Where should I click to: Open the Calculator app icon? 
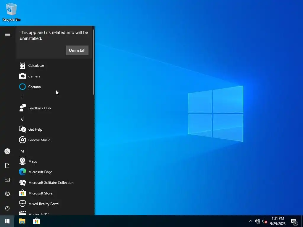click(22, 65)
